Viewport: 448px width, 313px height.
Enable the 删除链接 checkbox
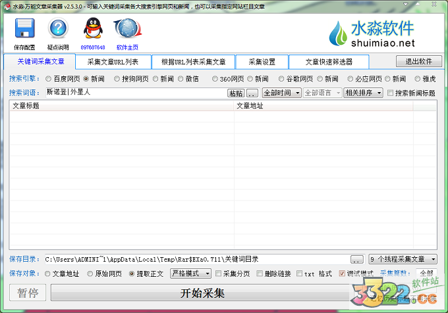[260, 274]
